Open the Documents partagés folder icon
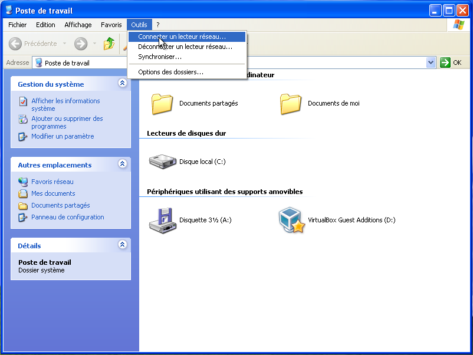This screenshot has height=355, width=473. click(162, 104)
